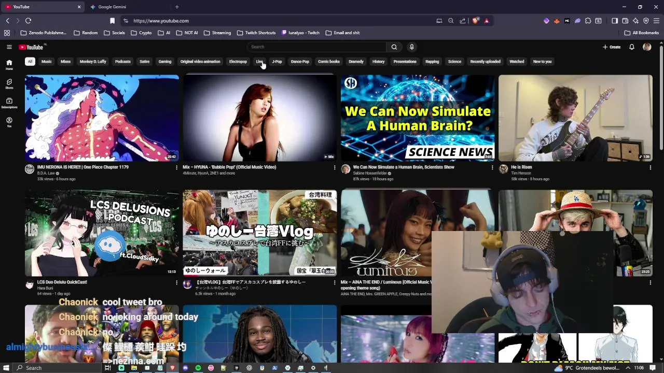This screenshot has height=373, width=664.
Task: Open the taskbar weather widget 9°C
Action: [586, 368]
